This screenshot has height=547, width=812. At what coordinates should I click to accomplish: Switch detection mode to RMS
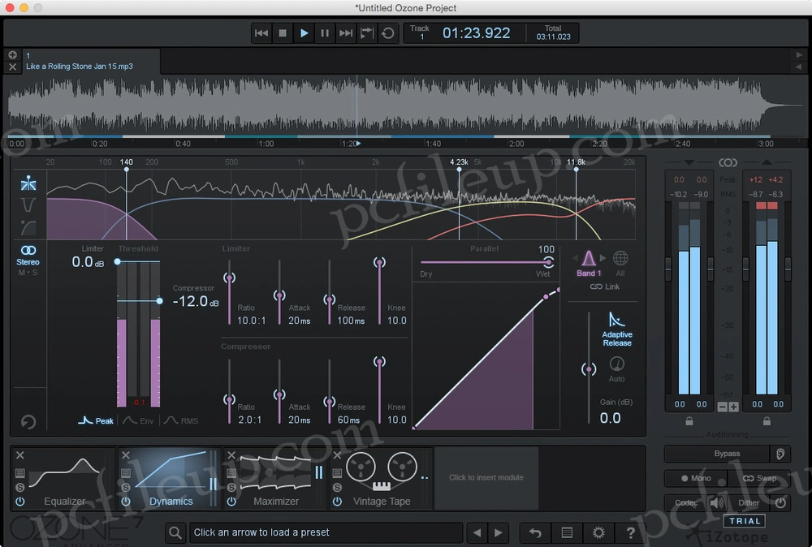[x=180, y=420]
